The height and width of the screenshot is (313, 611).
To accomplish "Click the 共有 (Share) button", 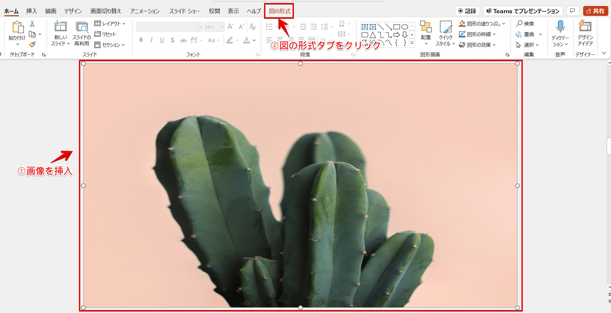I will point(596,11).
